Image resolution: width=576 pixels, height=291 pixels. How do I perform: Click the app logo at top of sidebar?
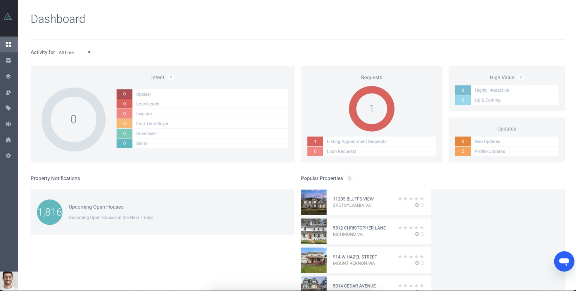point(8,16)
